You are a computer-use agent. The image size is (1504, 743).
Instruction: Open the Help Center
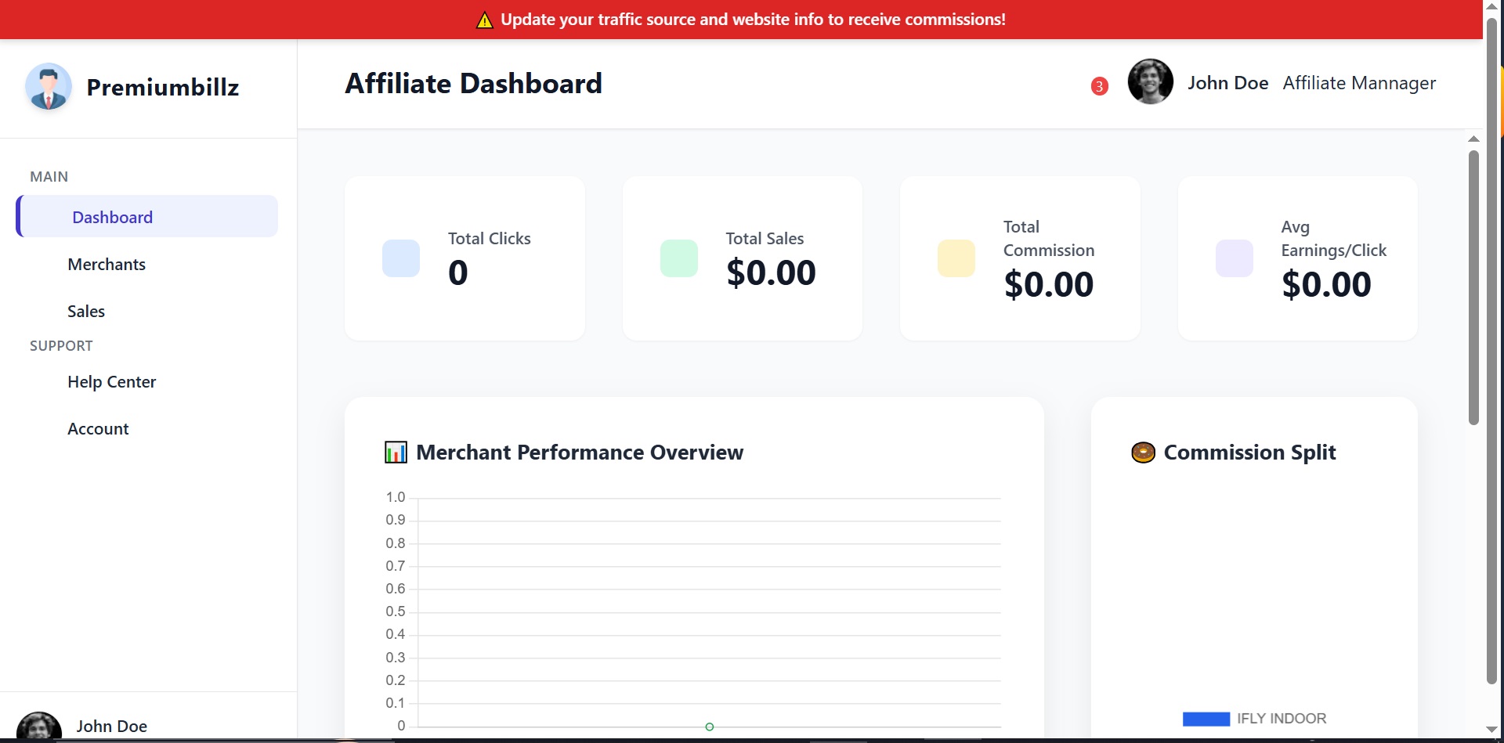(112, 382)
